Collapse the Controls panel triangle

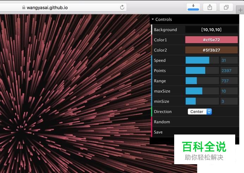point(153,19)
